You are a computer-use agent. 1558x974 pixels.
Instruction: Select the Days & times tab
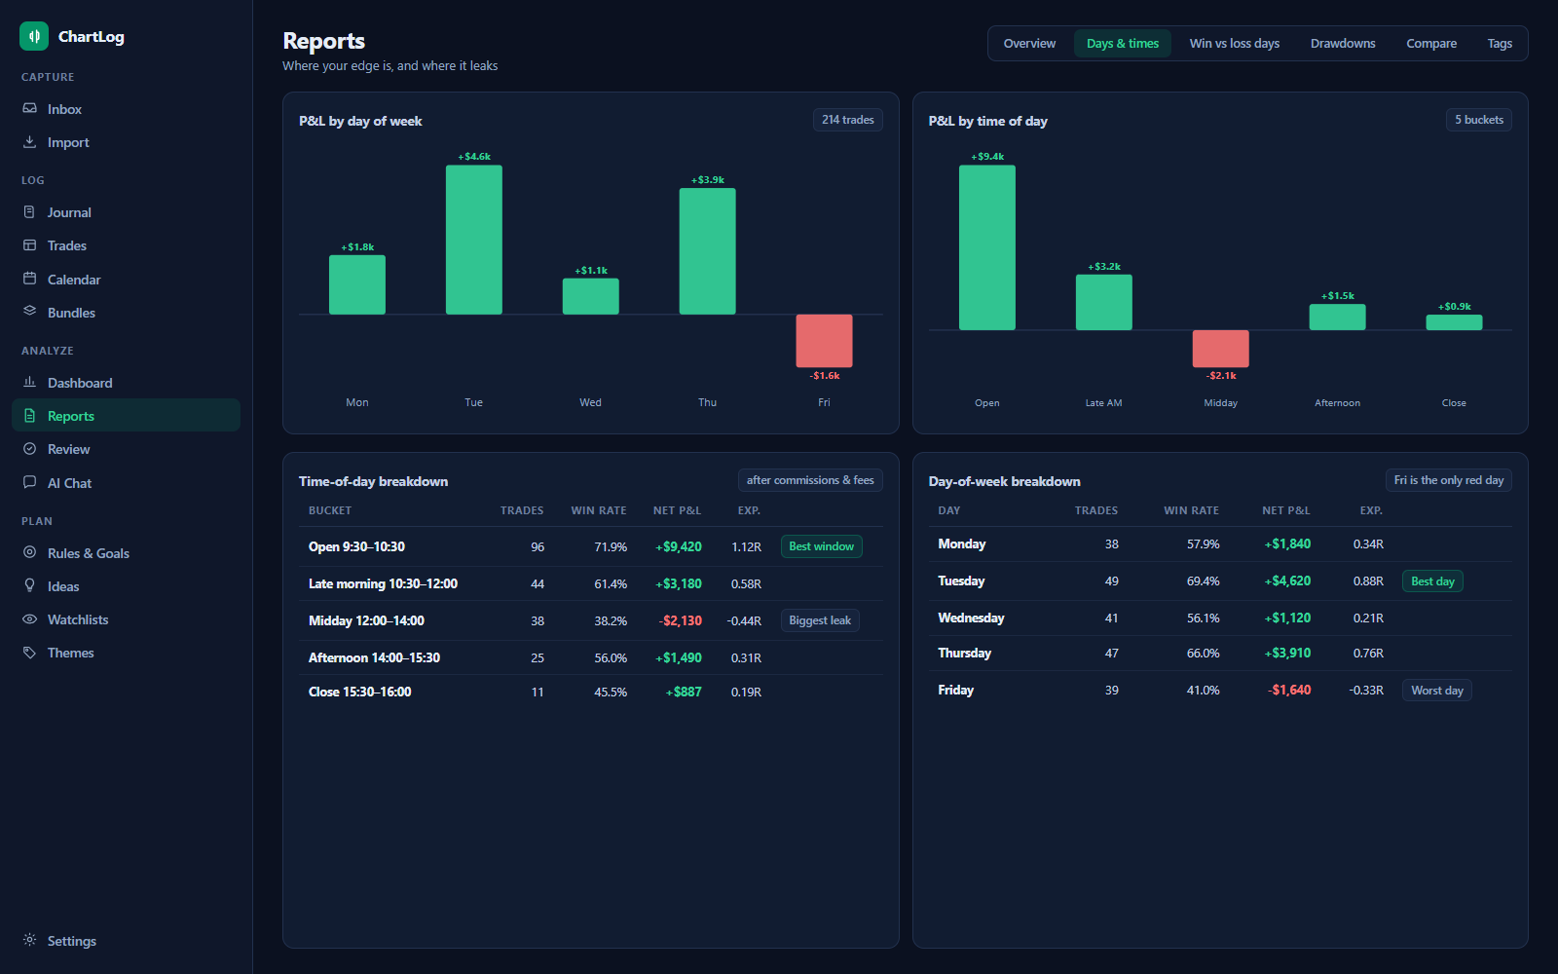coord(1123,44)
